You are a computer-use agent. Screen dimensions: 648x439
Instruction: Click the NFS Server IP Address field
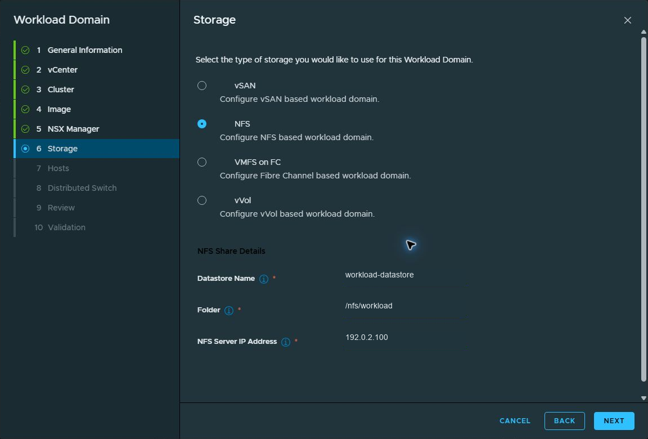point(406,339)
